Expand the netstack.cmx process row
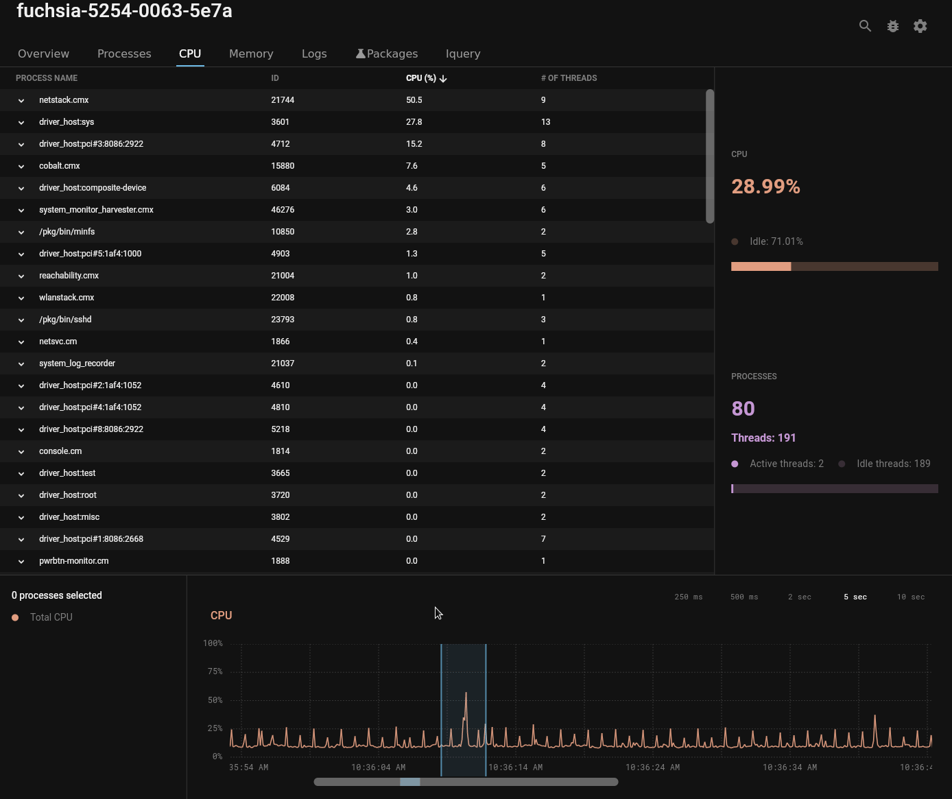The height and width of the screenshot is (799, 952). 21,100
